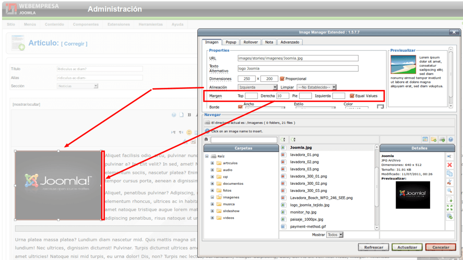This screenshot has height=260, width=463.
Task: Click the icon beside payment-method.gif
Action: [x=283, y=226]
